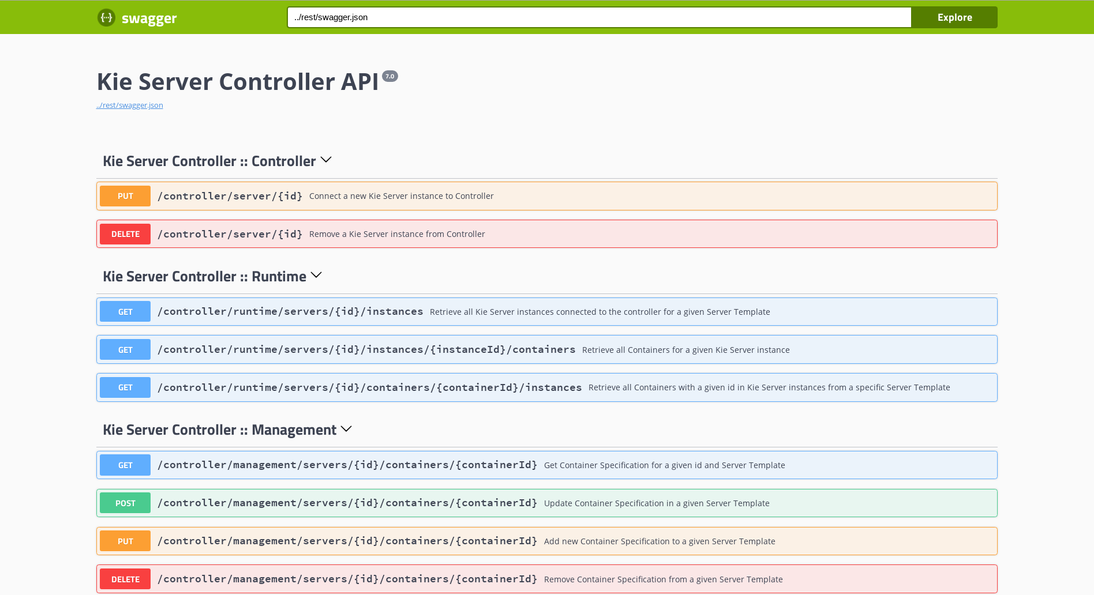Screen dimensions: 1094x595
Task: Click the 7.0 version badge
Action: coord(390,76)
